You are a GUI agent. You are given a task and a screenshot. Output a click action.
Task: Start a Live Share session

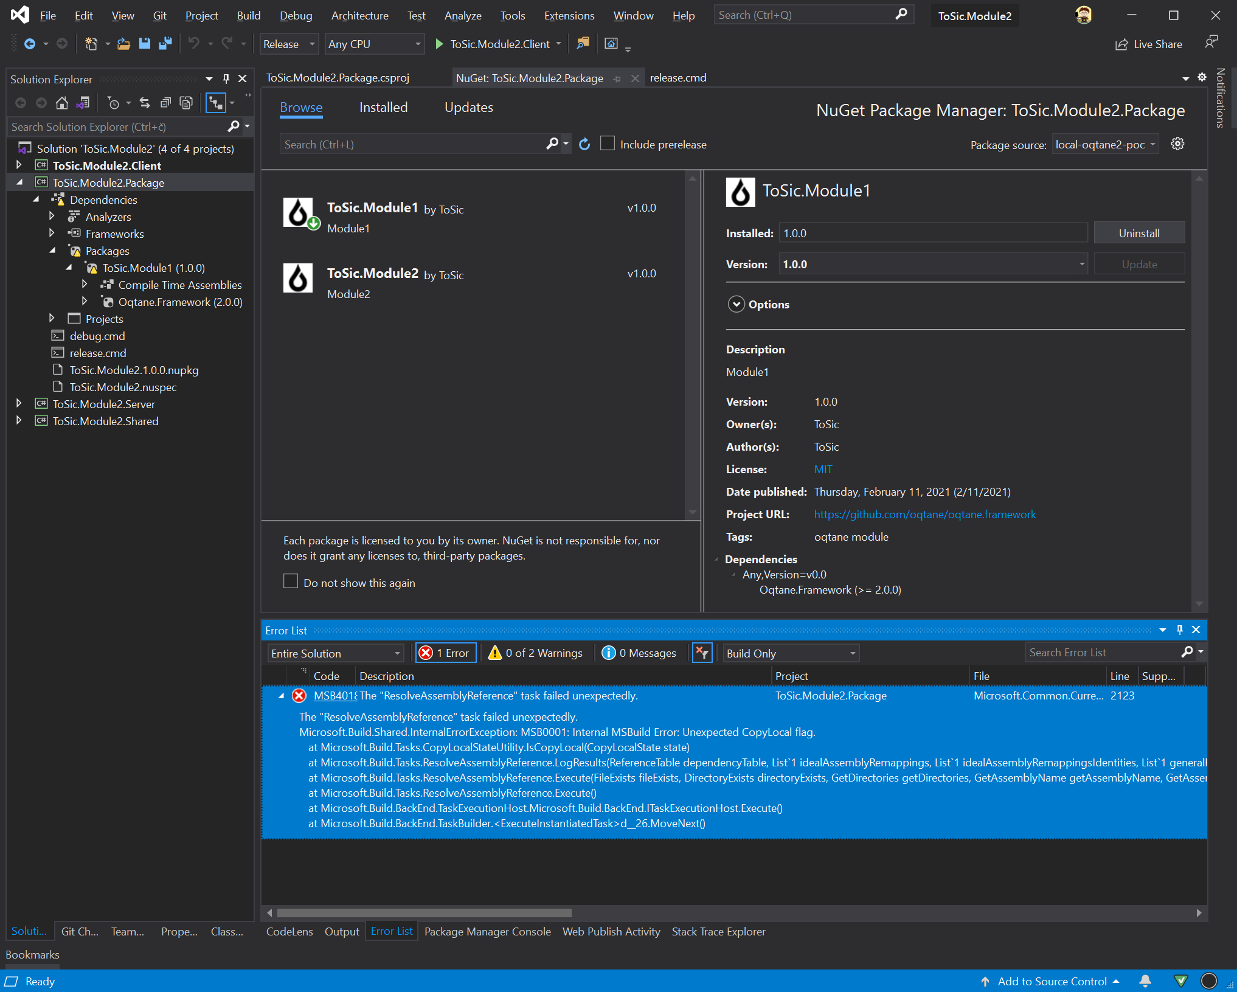click(x=1148, y=44)
